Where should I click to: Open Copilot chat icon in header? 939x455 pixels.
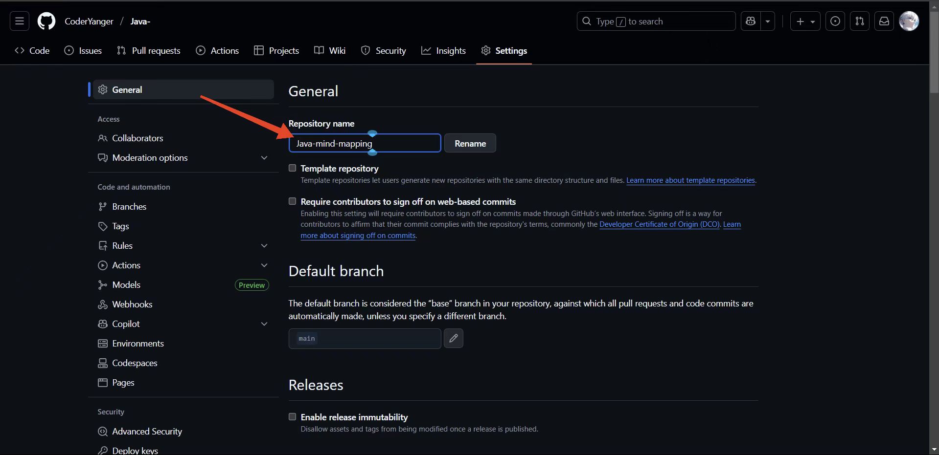click(x=751, y=21)
